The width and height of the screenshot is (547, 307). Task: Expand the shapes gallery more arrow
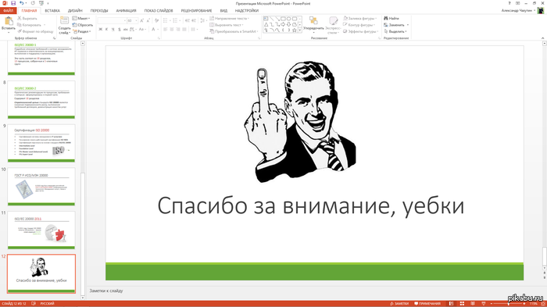pos(299,30)
